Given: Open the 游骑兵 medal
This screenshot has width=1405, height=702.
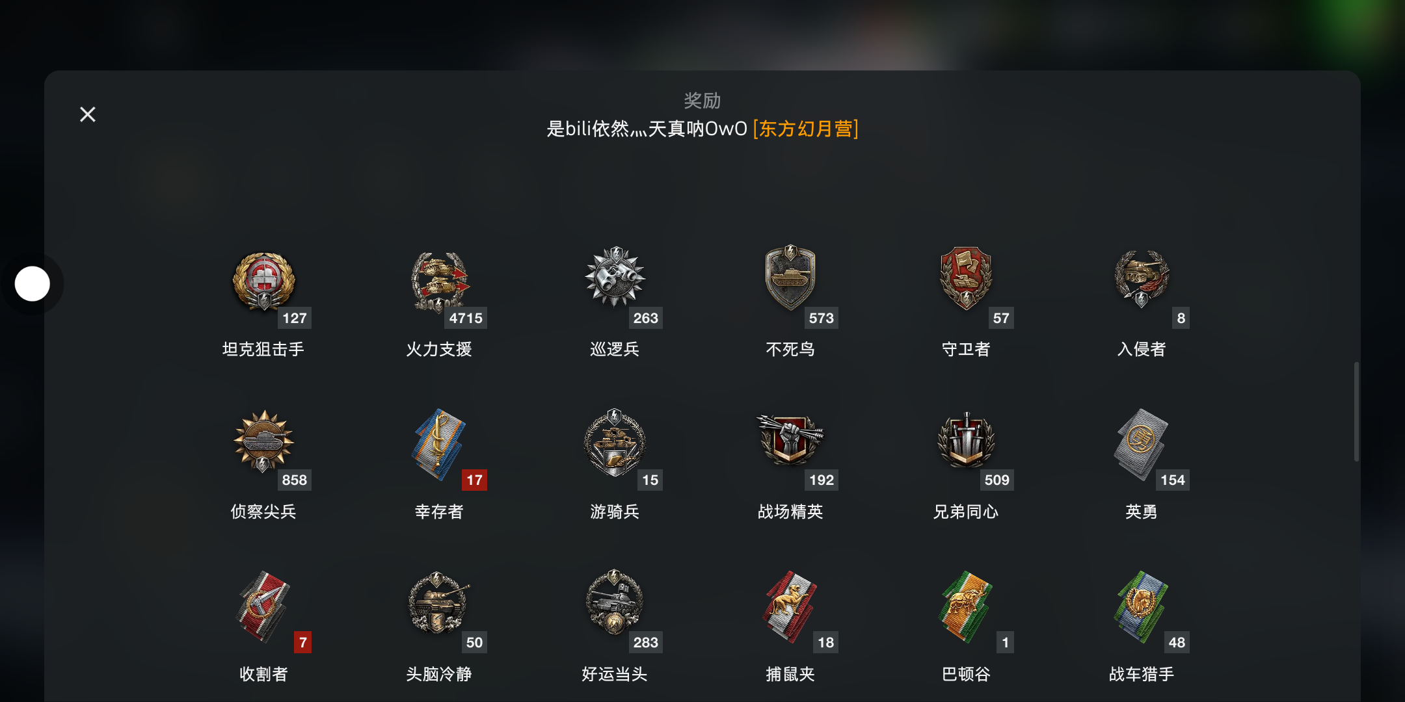Looking at the screenshot, I should (615, 442).
